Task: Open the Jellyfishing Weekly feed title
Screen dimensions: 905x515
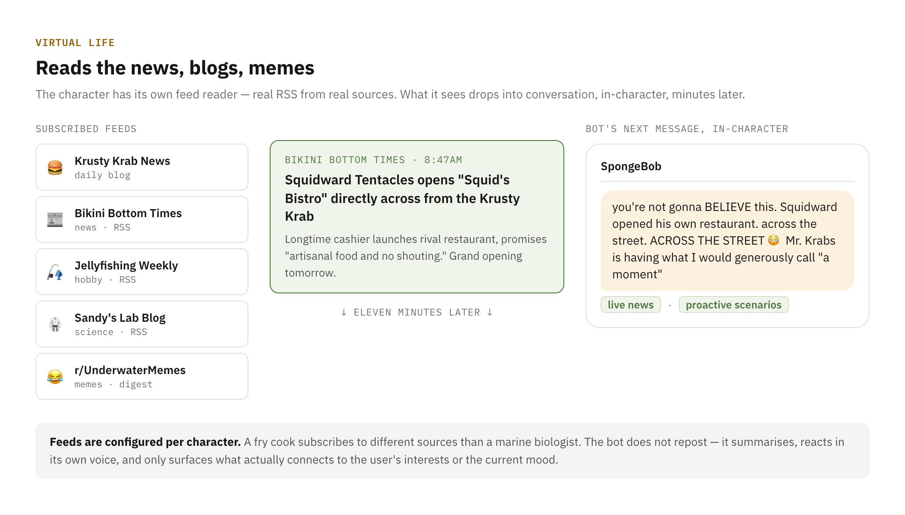Action: (126, 265)
